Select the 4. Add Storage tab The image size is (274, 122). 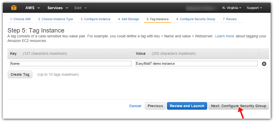point(128,19)
